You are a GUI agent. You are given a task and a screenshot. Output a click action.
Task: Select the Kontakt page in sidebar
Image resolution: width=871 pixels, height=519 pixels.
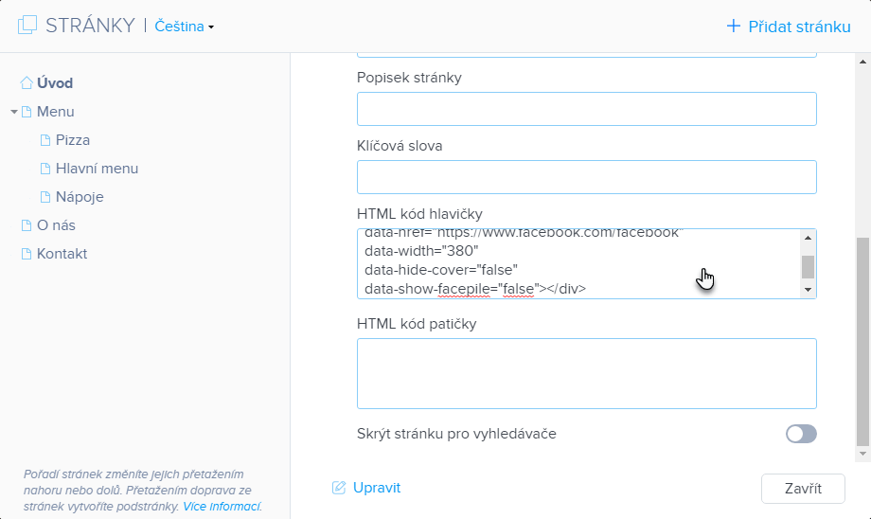(x=62, y=254)
